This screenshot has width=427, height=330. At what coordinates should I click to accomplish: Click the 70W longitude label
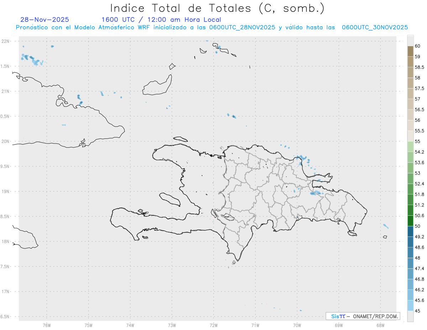tap(297, 325)
